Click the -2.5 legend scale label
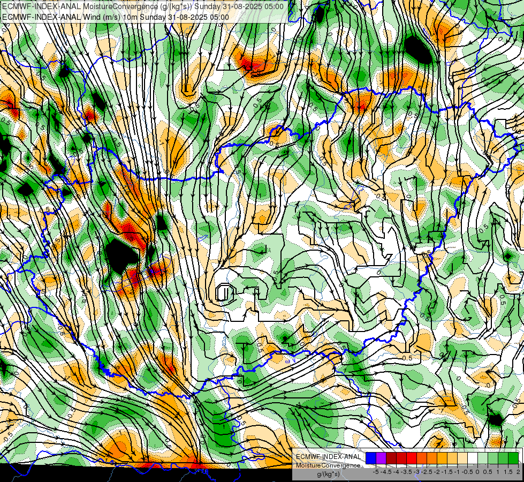Viewport: 524px width, 482px height. point(427,472)
